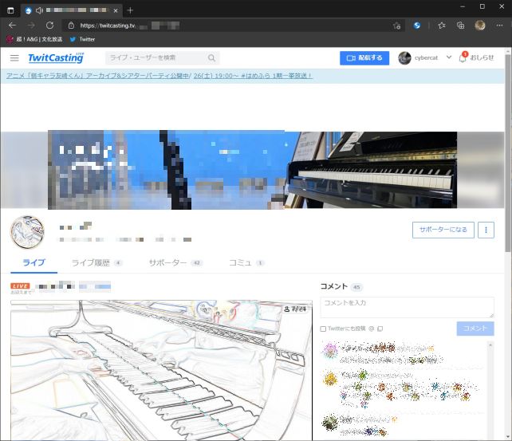
Task: Become a supporter with サポーターになる button
Action: point(443,230)
